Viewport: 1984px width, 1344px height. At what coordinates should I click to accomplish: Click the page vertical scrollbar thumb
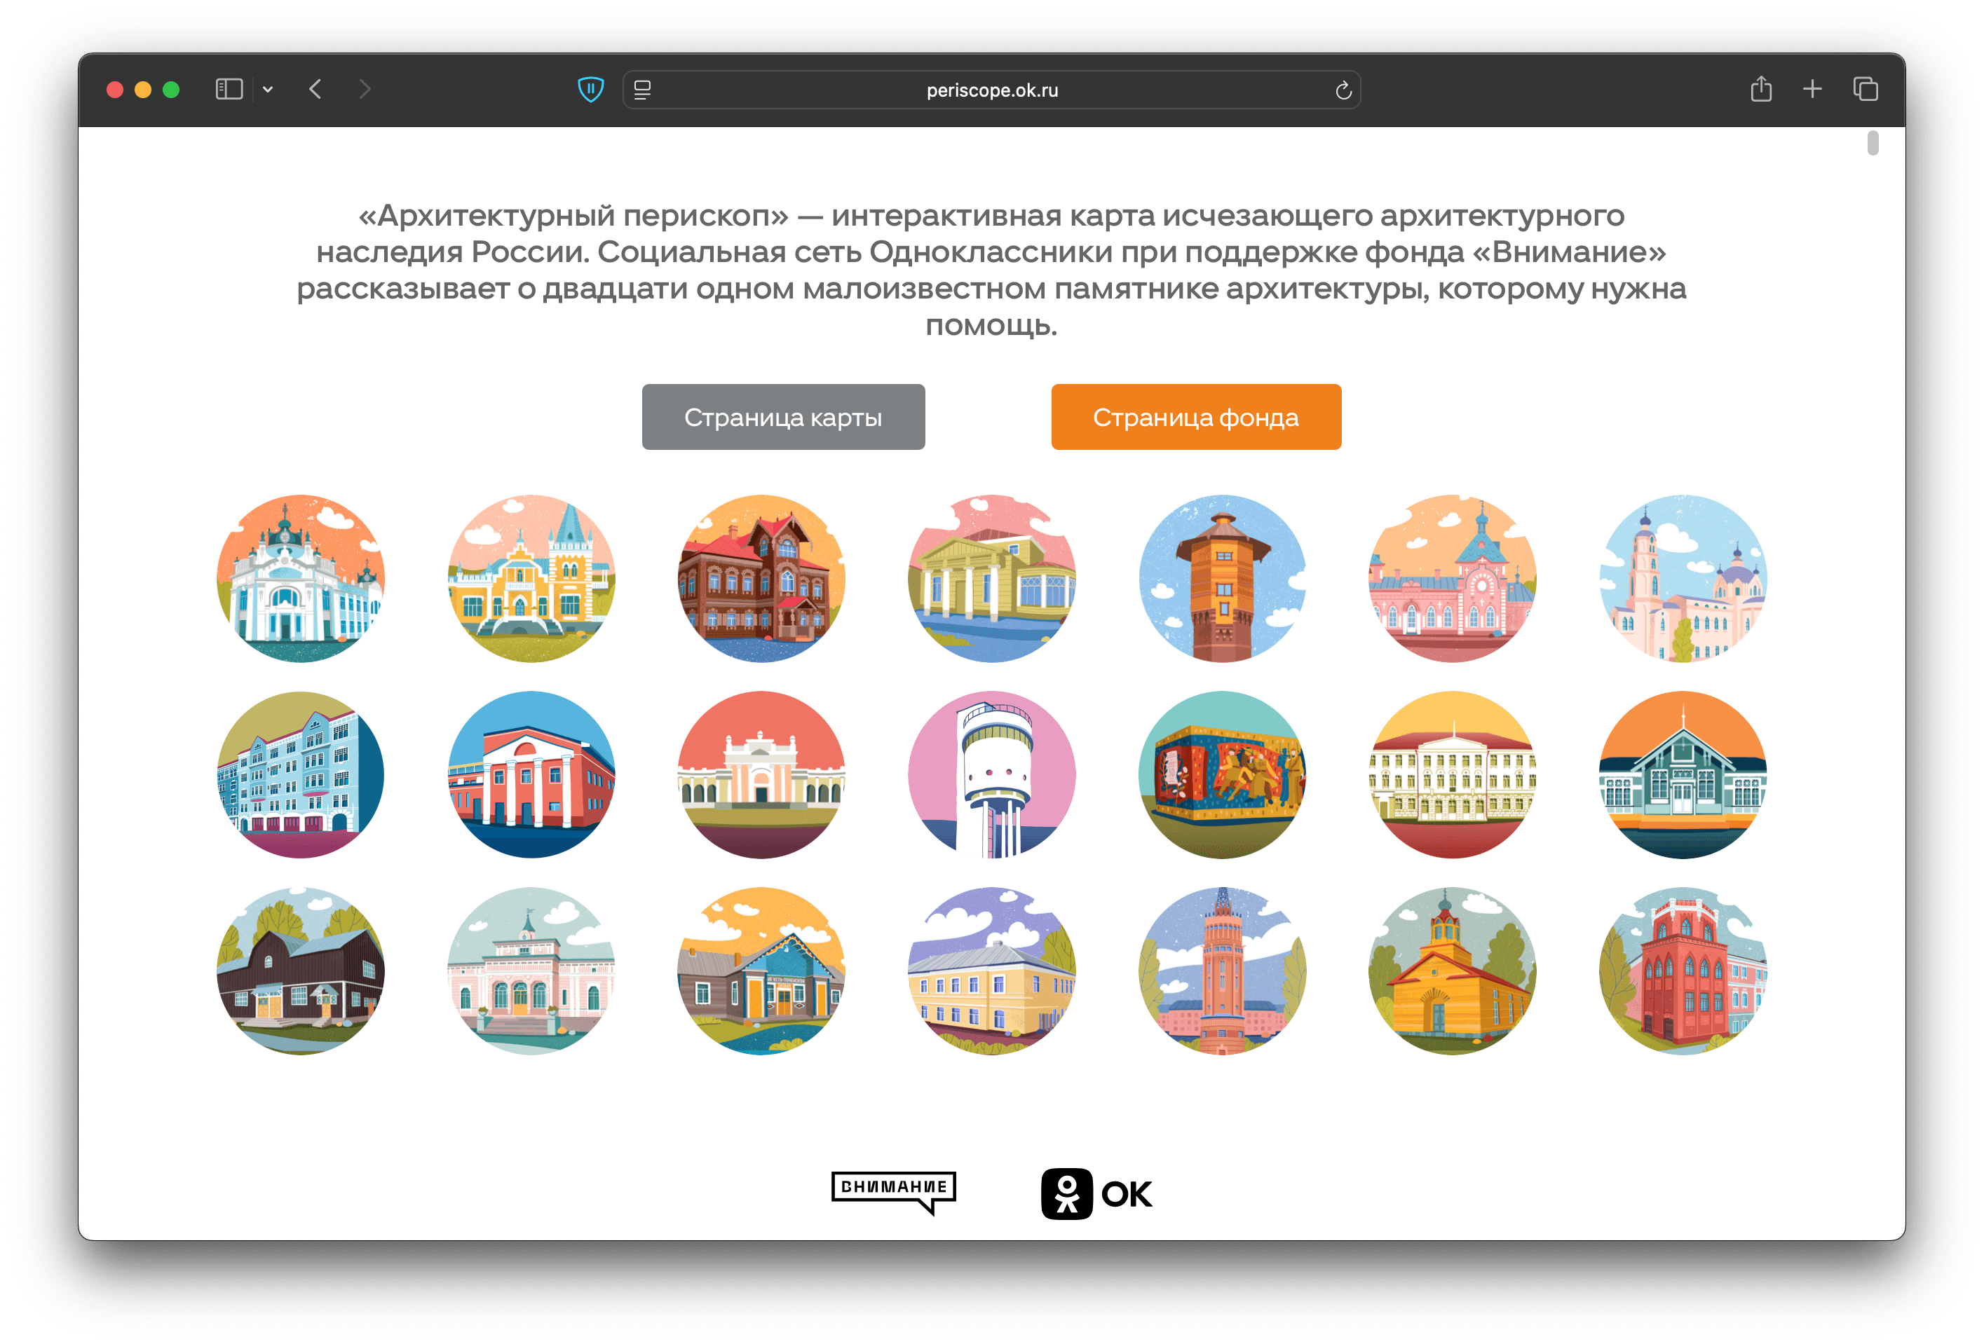(x=1873, y=144)
